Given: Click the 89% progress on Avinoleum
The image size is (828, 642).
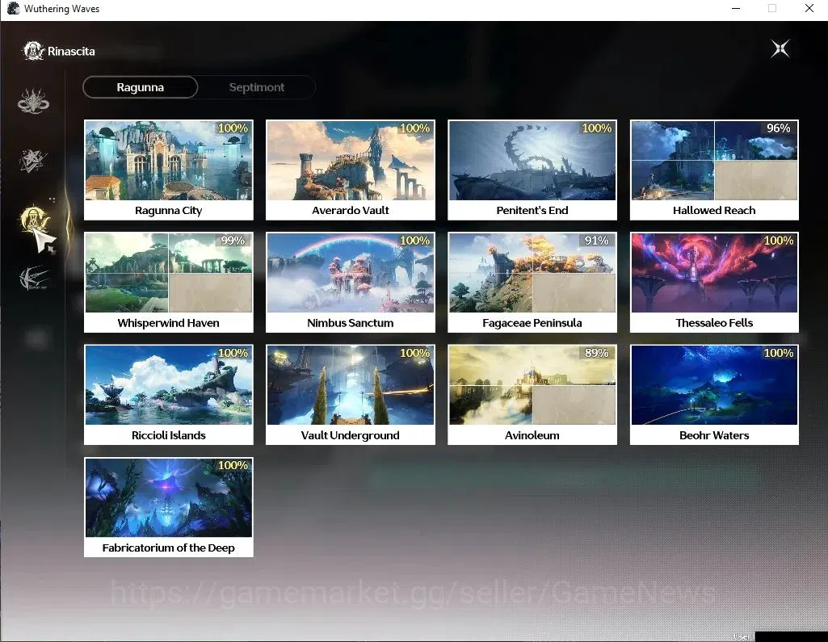Looking at the screenshot, I should pos(596,353).
